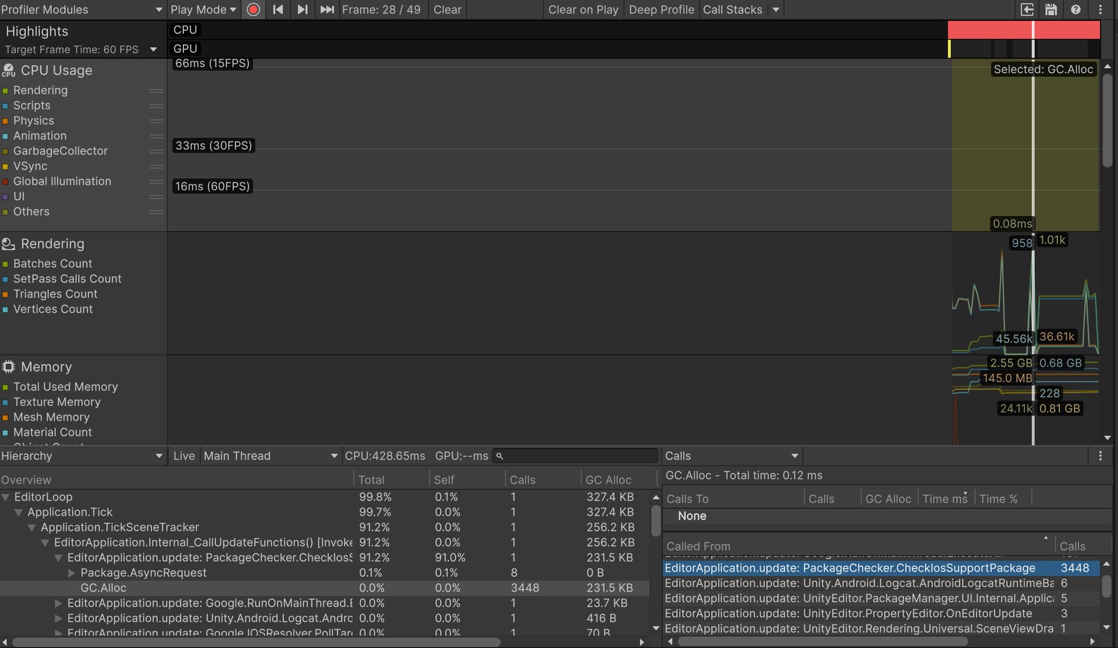Click inside the hierarchy search field
The width and height of the screenshot is (1118, 648).
click(576, 456)
